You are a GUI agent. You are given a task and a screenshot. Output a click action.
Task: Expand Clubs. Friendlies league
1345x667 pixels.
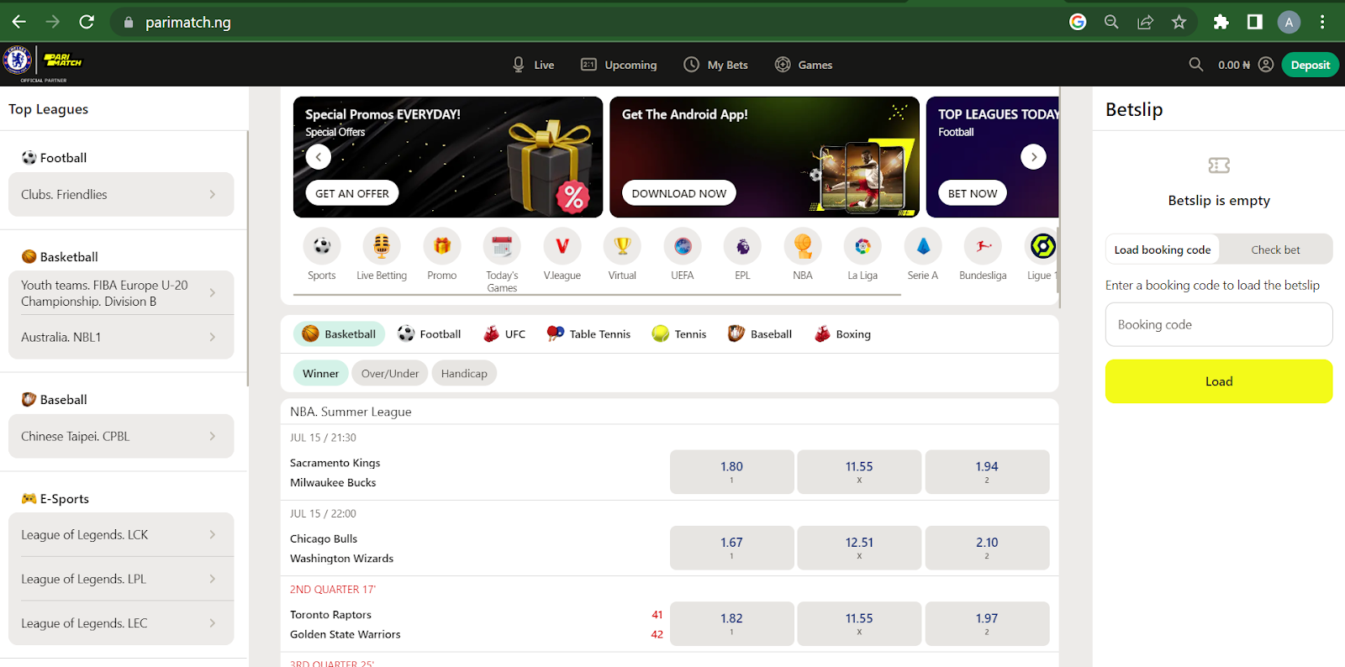(121, 194)
